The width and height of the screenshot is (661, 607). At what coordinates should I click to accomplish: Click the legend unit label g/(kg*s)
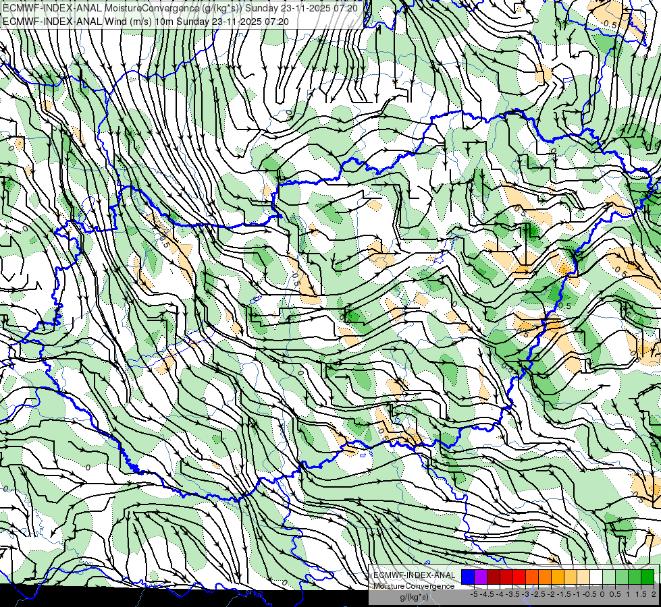[414, 598]
